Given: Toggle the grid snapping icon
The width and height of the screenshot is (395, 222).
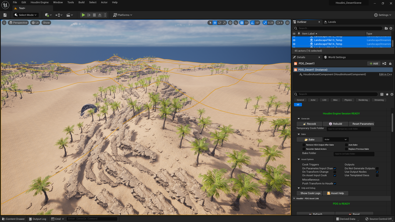Looking at the screenshot, I should 241,23.
